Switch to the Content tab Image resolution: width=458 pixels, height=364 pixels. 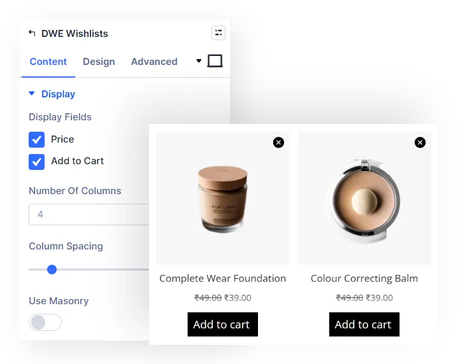pos(48,62)
